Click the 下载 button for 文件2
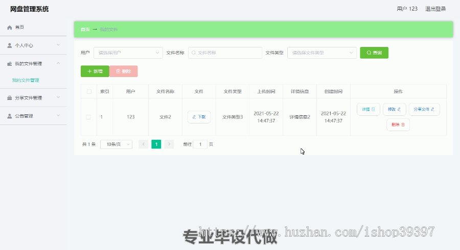Image resolution: width=460 pixels, height=250 pixels. [199, 117]
